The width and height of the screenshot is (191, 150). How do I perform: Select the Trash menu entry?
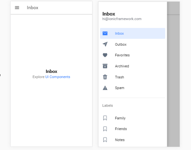point(133,77)
